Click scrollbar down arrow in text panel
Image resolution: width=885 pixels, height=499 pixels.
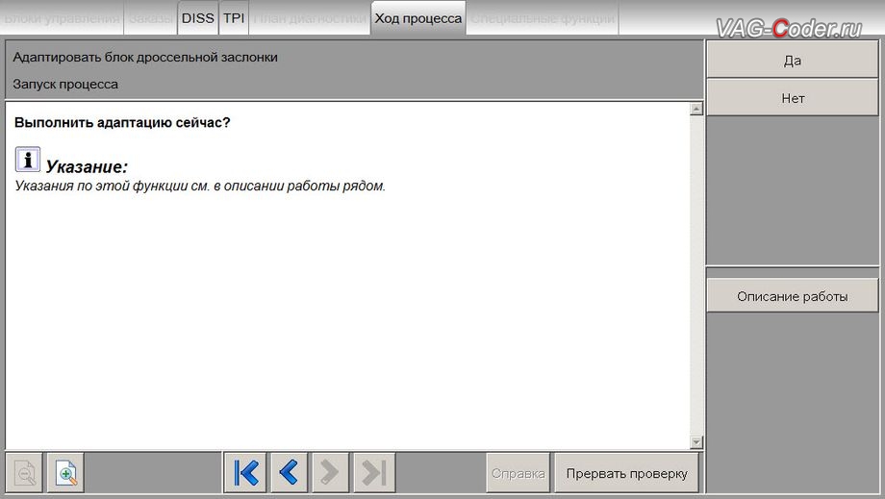pyautogui.click(x=696, y=442)
